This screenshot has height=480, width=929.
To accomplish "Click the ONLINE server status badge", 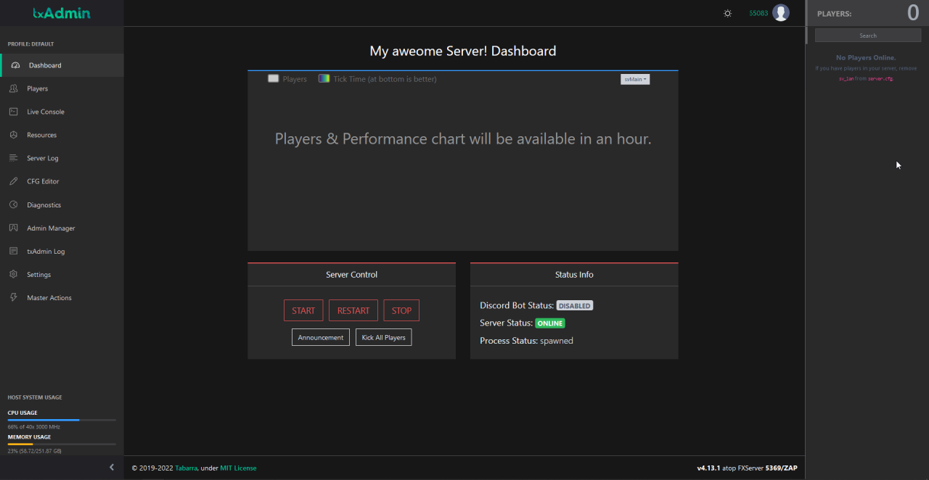I will tap(550, 323).
